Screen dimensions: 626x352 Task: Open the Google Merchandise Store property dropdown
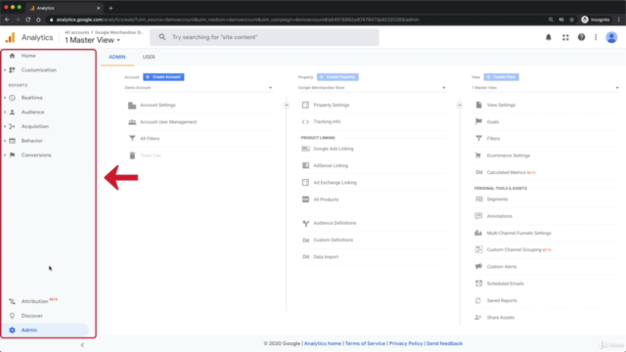[372, 88]
